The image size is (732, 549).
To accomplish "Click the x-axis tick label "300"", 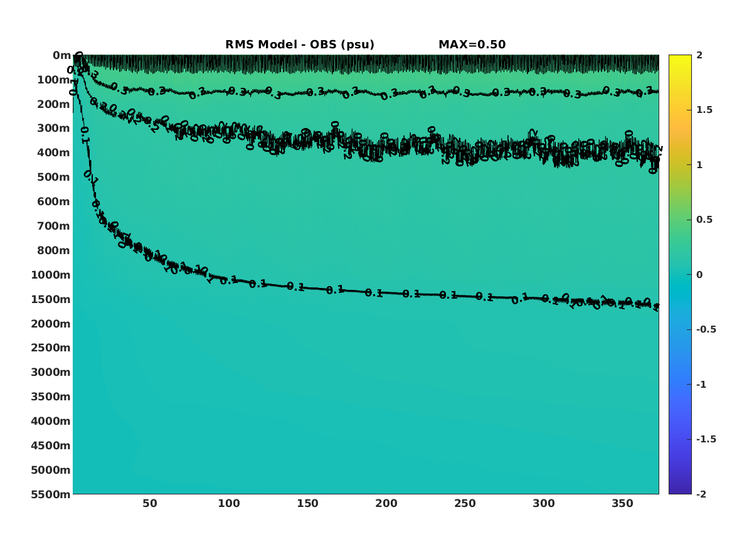I will 544,504.
